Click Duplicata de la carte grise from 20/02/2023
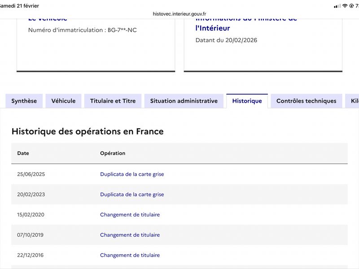 point(132,195)
